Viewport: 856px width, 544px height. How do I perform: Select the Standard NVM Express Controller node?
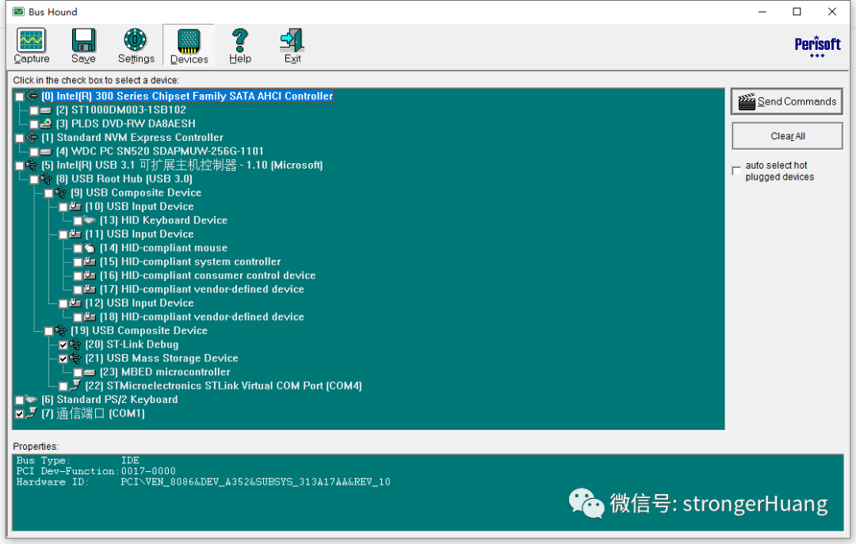point(139,138)
